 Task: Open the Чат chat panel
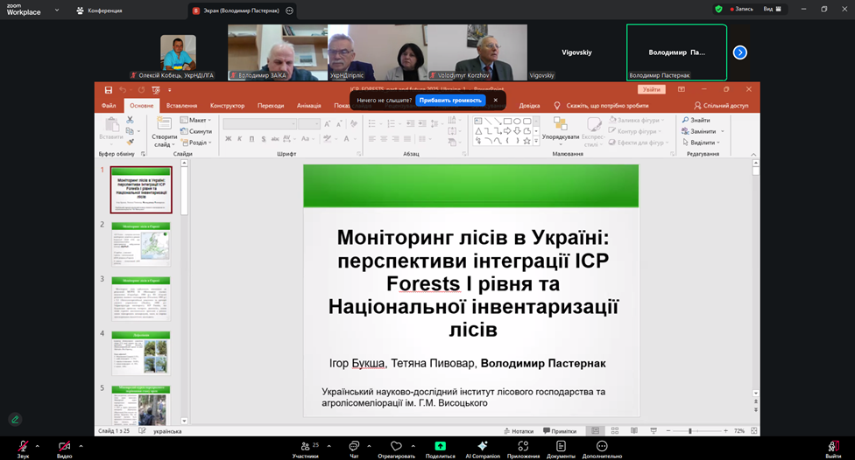point(354,446)
